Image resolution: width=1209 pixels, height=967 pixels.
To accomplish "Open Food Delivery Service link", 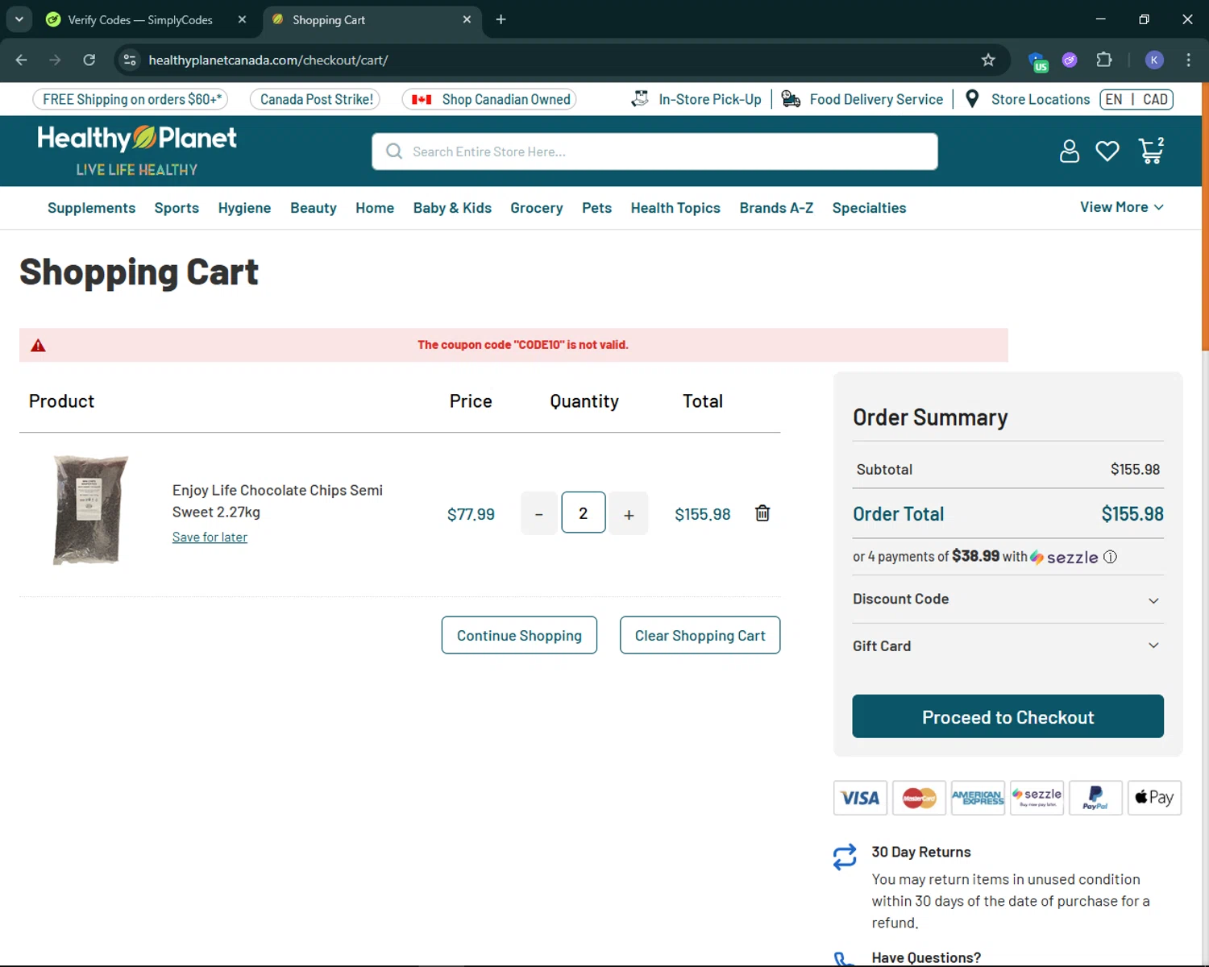I will coord(862,99).
